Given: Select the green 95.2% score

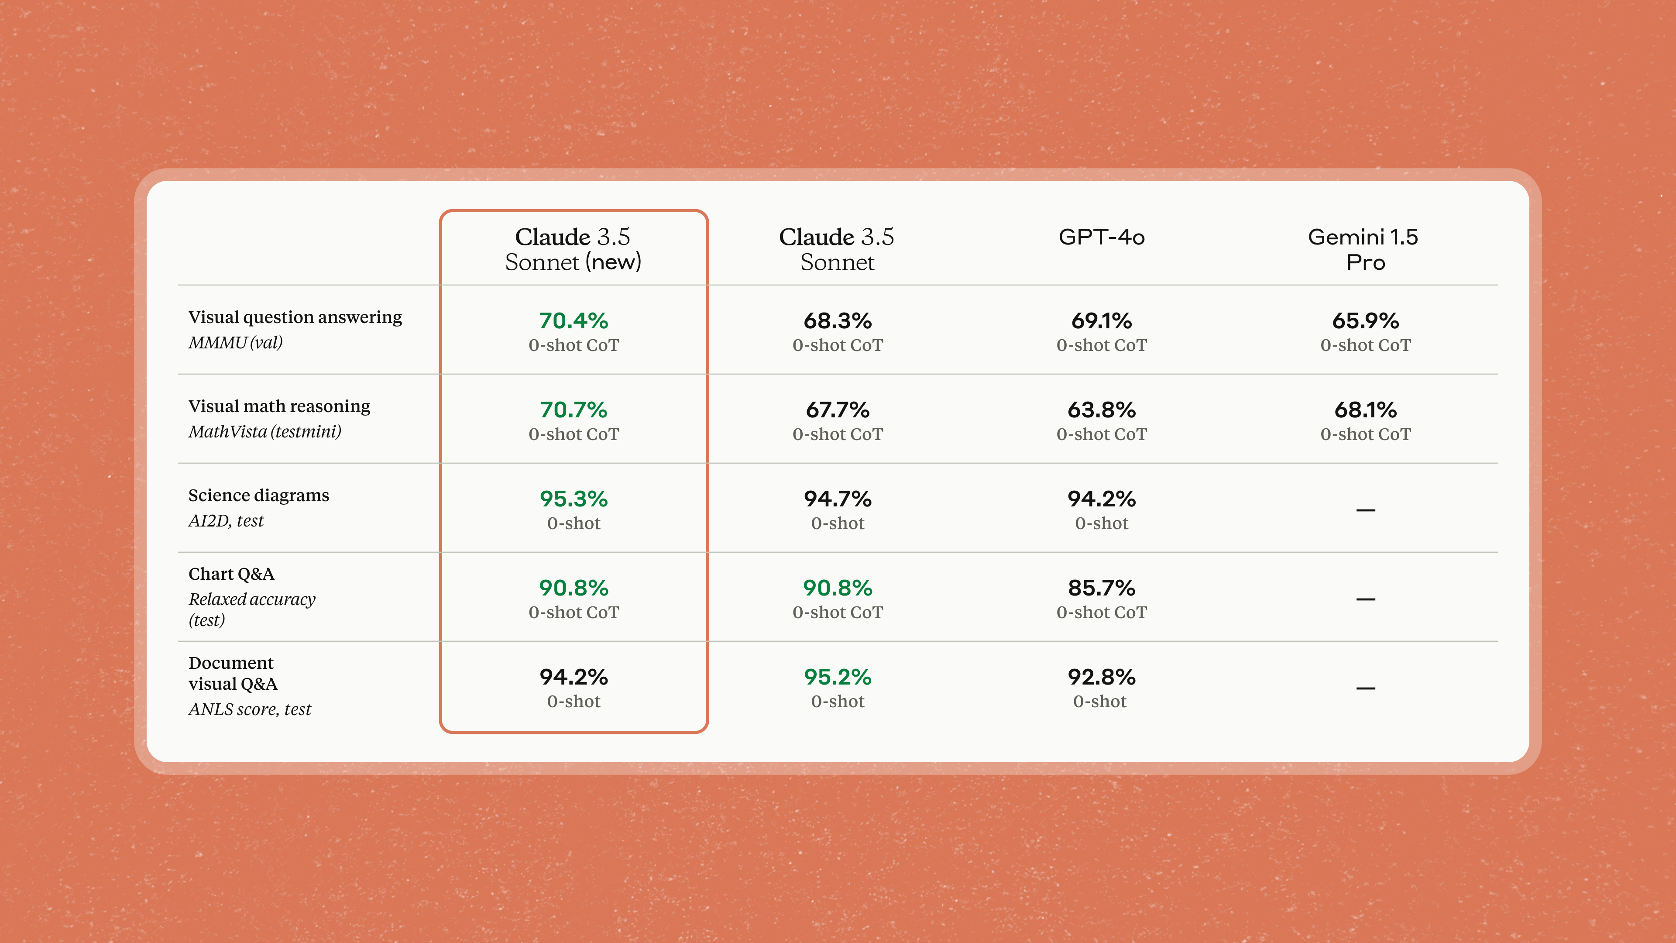Looking at the screenshot, I should [x=838, y=677].
